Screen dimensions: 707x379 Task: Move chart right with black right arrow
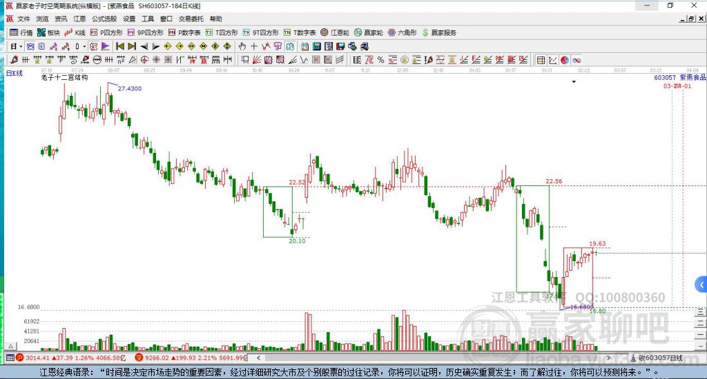point(155,46)
